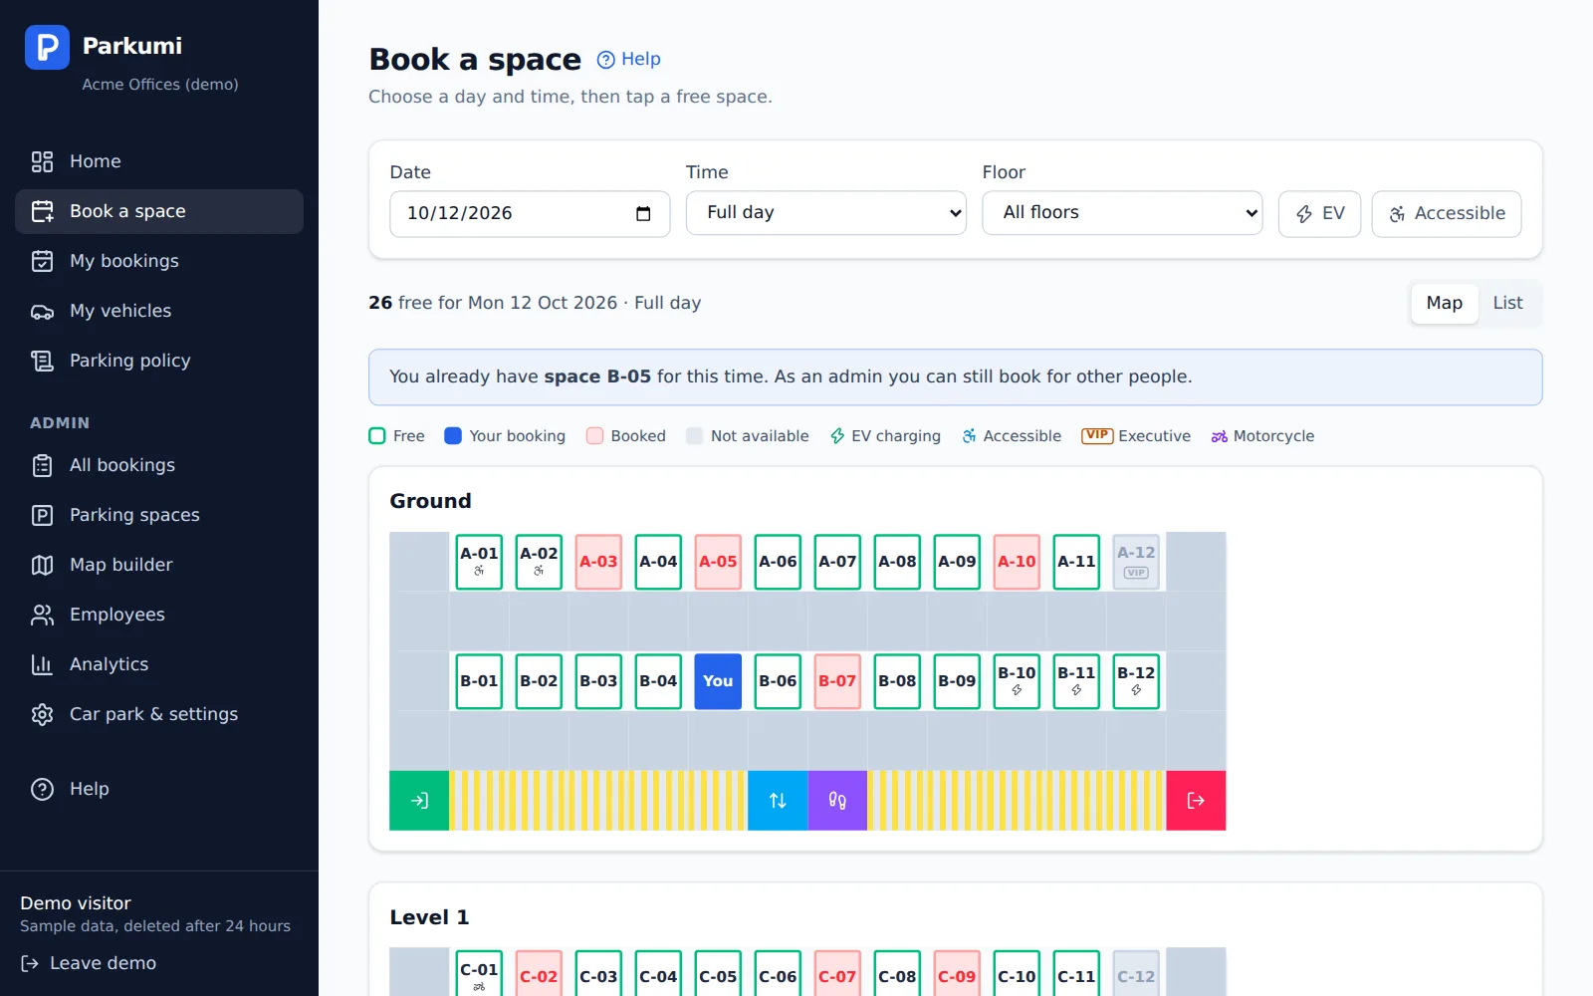Click the red exit icon tile
The height and width of the screenshot is (996, 1593).
pyautogui.click(x=1196, y=801)
